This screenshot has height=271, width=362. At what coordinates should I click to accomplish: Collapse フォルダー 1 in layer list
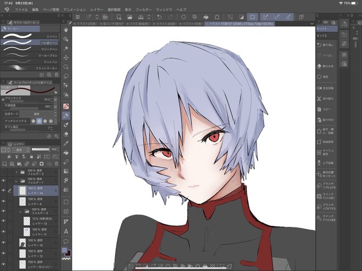(16, 181)
